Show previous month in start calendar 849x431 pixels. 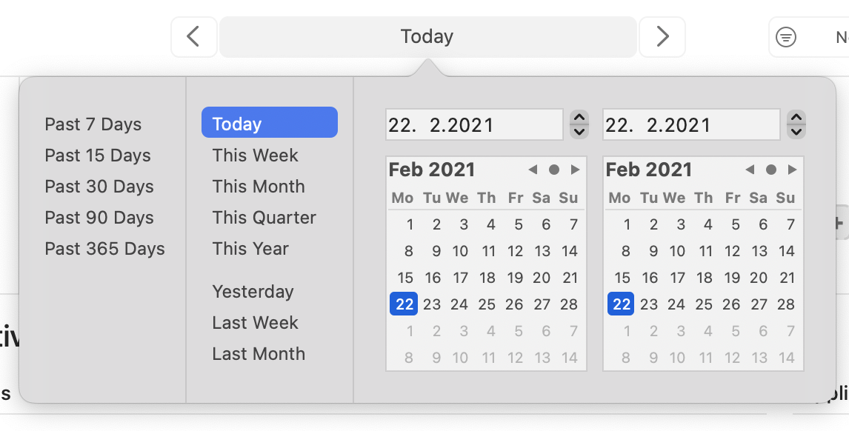click(x=533, y=170)
